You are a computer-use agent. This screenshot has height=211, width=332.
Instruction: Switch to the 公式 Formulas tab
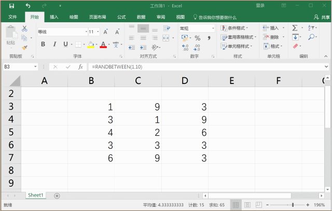pos(121,17)
